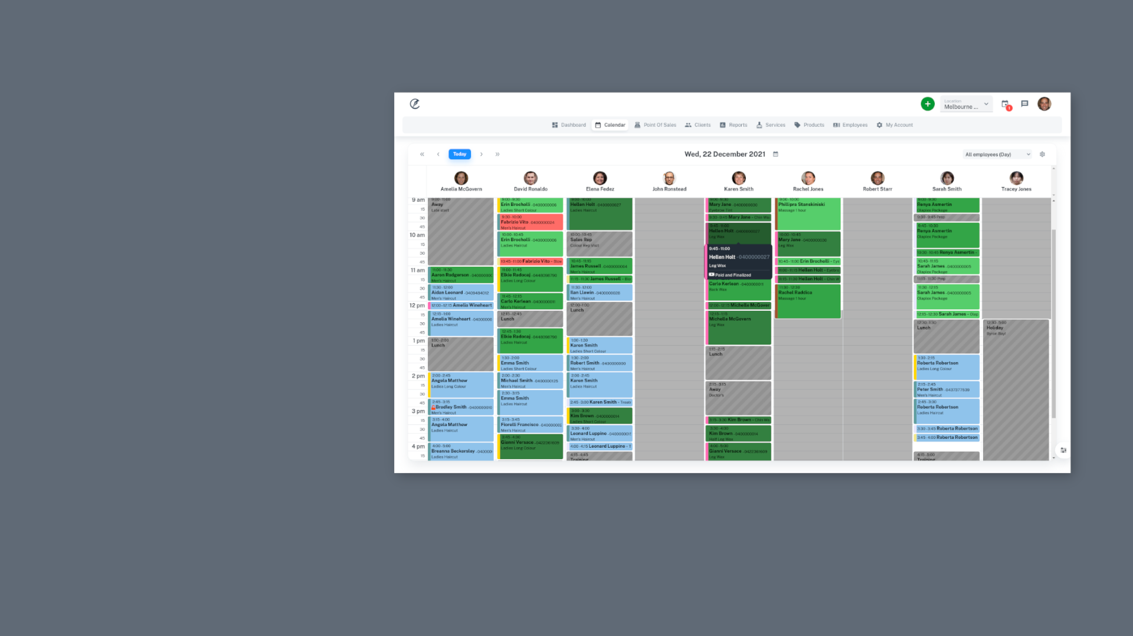
Task: Open the user profile avatar menu
Action: (1044, 104)
